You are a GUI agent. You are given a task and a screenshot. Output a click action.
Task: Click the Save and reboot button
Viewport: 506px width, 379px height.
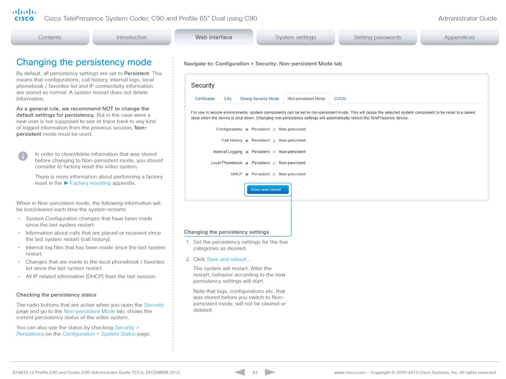[267, 190]
